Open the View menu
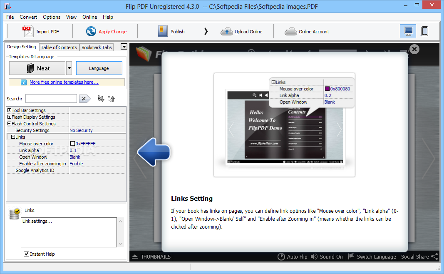This screenshot has height=274, width=444. [x=71, y=17]
